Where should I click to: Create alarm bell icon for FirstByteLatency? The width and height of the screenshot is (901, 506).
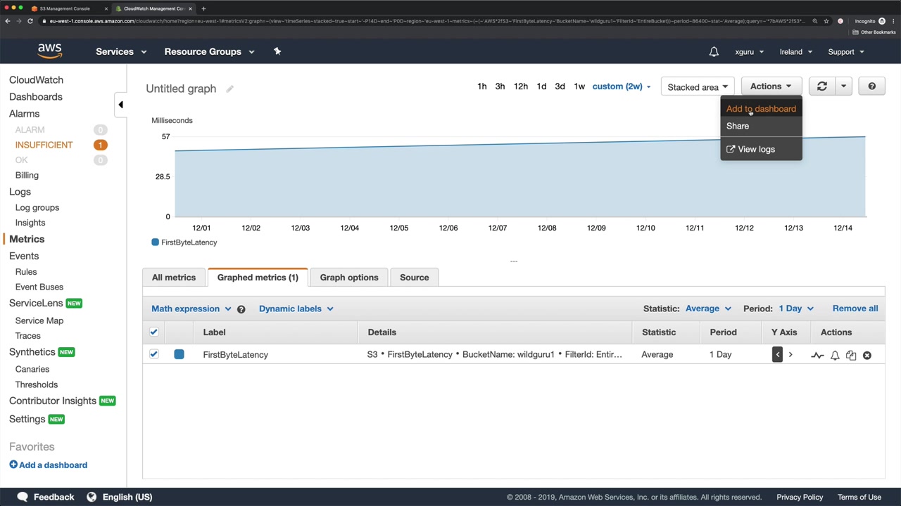835,356
